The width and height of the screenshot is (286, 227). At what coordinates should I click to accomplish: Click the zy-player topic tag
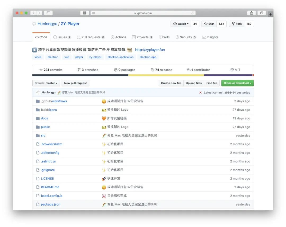pyautogui.click(x=95, y=57)
